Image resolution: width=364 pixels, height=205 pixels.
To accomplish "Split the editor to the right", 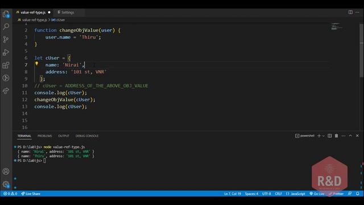I will (350, 13).
